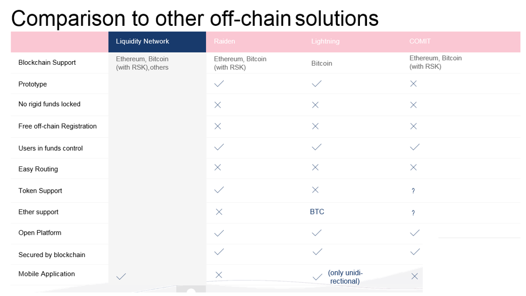Click the 'Free off-chain Registration' row label
The width and height of the screenshot is (526, 296).
click(x=57, y=126)
